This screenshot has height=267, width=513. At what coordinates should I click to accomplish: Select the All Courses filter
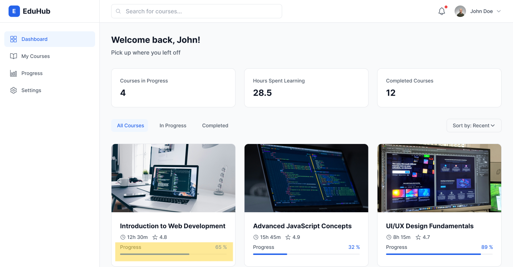pyautogui.click(x=130, y=126)
